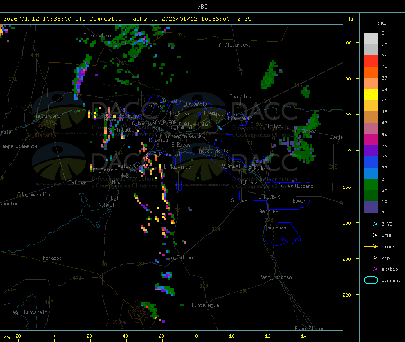Click the 'L_Malvinas' map label

tap(177, 167)
